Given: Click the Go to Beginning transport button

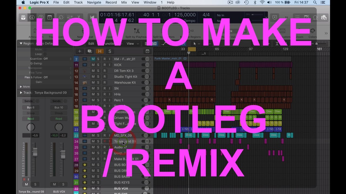Looking at the screenshot, I should (92, 17).
